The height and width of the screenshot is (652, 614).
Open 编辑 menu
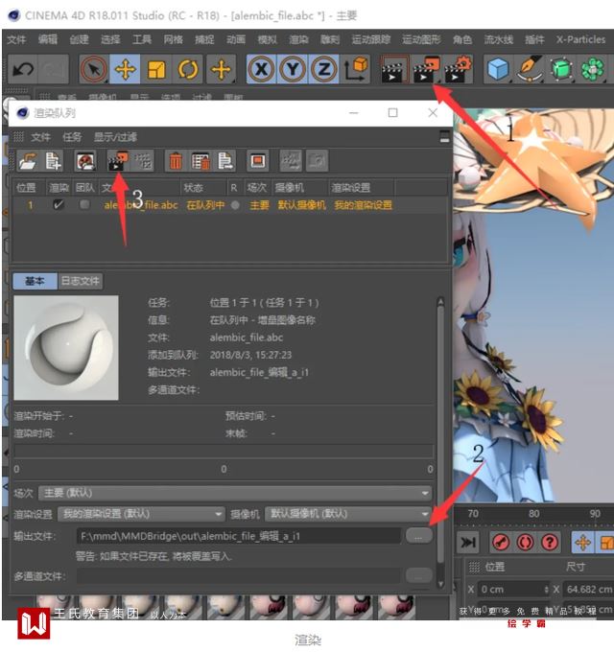[47, 39]
